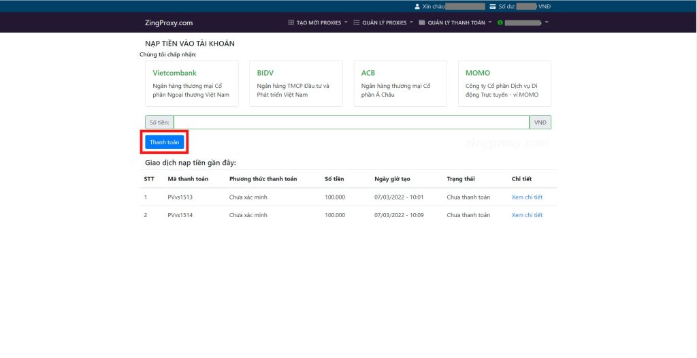Image resolution: width=697 pixels, height=358 pixels.
Task: Click payment code PVvs1514
Action: tap(180, 215)
